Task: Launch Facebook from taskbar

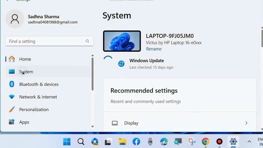Action: pos(136,141)
